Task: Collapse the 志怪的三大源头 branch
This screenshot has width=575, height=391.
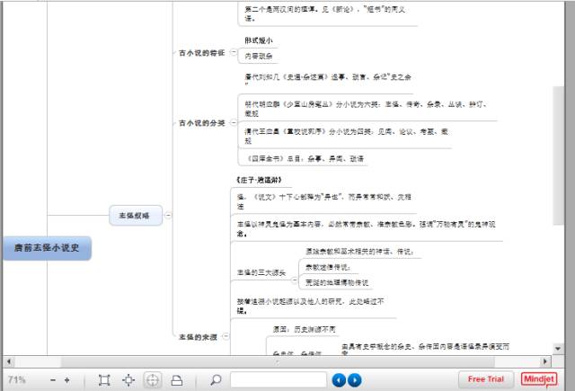Action: pyautogui.click(x=294, y=280)
